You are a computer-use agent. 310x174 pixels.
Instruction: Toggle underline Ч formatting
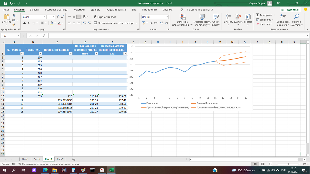[34, 23]
